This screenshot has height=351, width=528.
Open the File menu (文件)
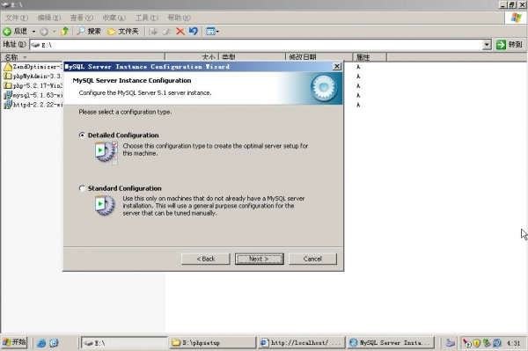[17, 18]
